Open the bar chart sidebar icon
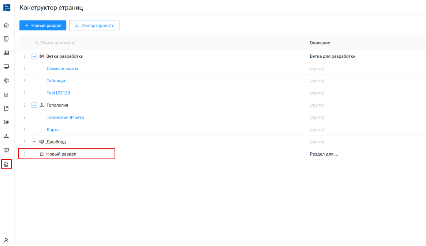Viewport: 426px width, 246px height. pyautogui.click(x=6, y=95)
